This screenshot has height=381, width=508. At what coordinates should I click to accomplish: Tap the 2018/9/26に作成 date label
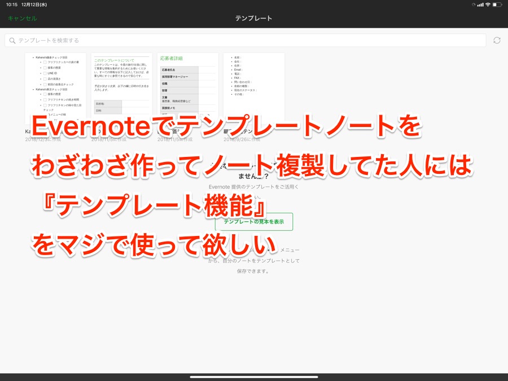(x=242, y=139)
